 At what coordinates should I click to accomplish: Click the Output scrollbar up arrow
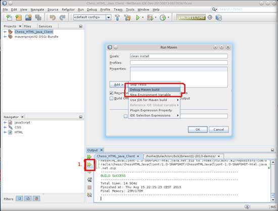pyautogui.click(x=273, y=162)
